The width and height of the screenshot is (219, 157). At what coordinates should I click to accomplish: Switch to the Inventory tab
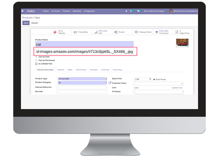coord(105,70)
